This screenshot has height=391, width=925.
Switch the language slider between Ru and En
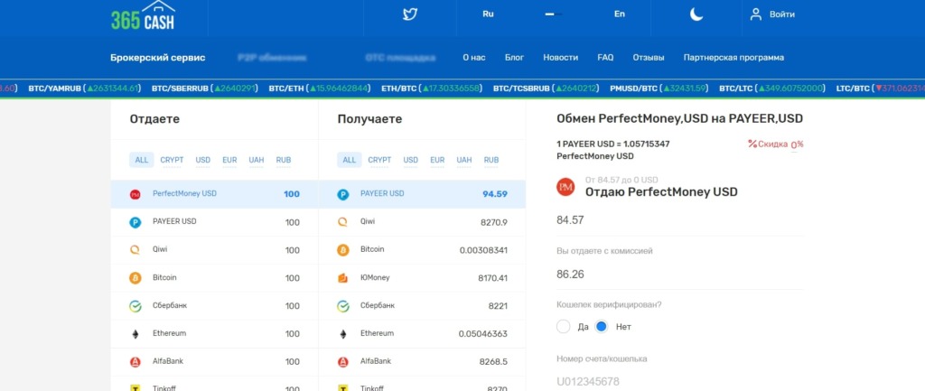click(x=554, y=14)
